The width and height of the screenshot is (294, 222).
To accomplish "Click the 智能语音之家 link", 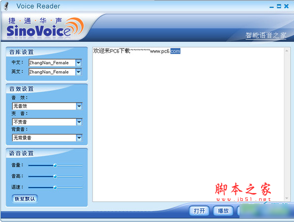I will [x=266, y=35].
